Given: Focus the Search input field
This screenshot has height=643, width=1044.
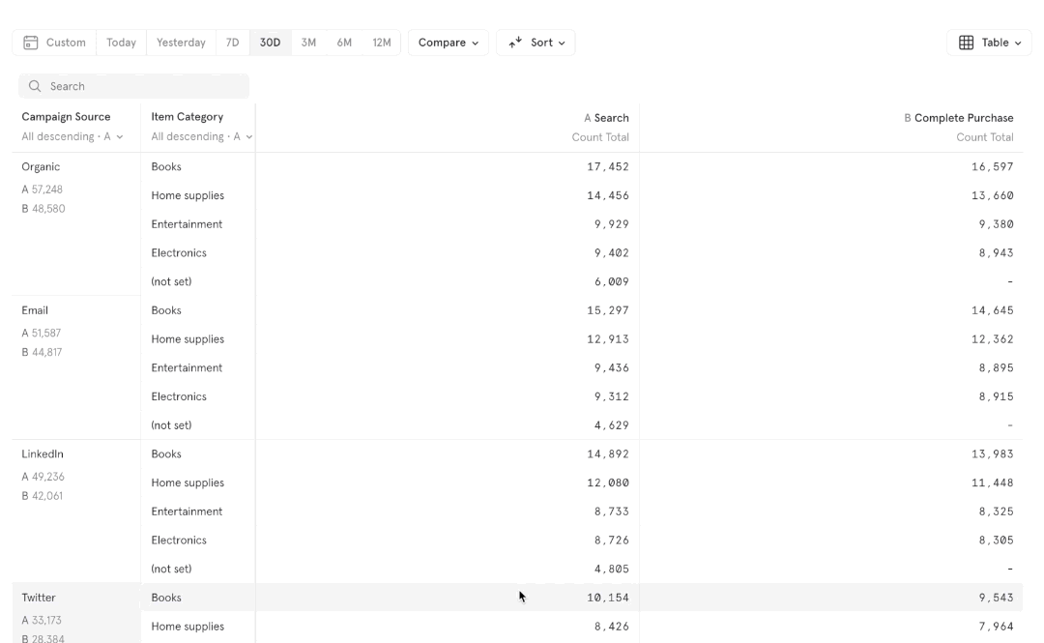Looking at the screenshot, I should (133, 87).
